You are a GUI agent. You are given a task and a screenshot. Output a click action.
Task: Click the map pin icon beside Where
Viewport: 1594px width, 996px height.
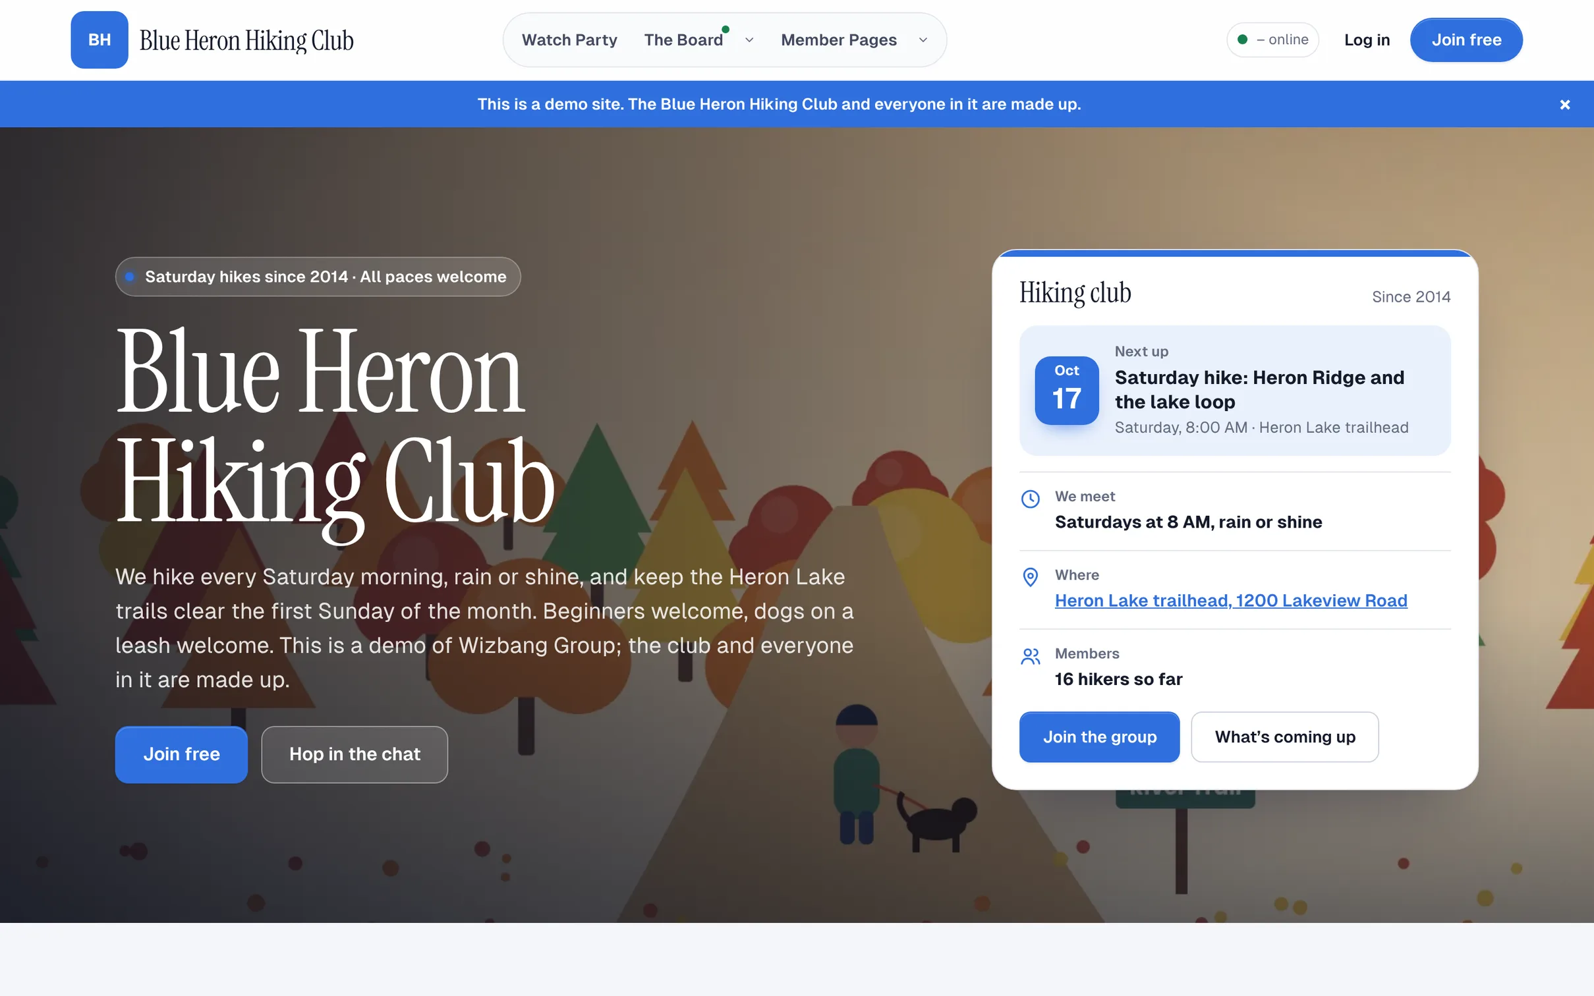pyautogui.click(x=1030, y=577)
